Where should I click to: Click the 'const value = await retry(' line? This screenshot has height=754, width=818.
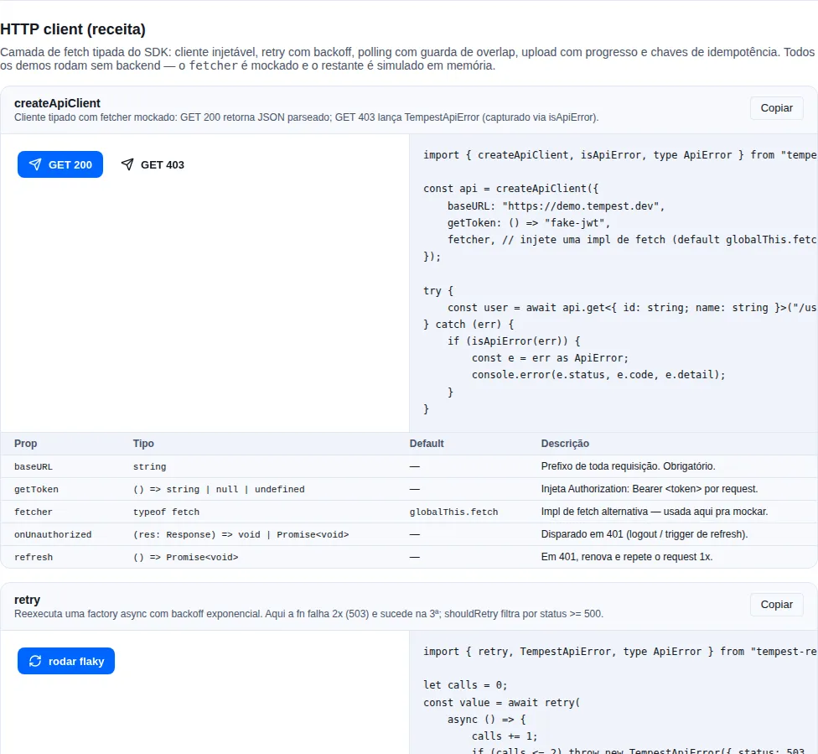tap(502, 703)
